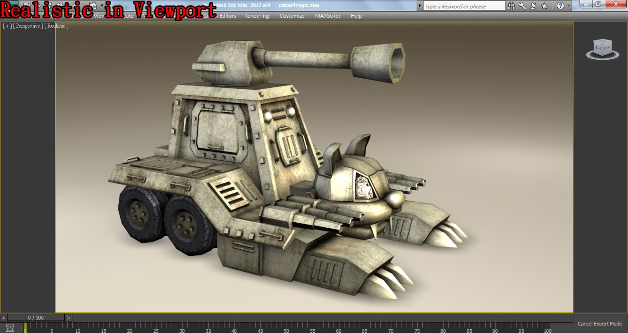Open the Rendering menu
This screenshot has height=333, width=628.
pos(256,16)
